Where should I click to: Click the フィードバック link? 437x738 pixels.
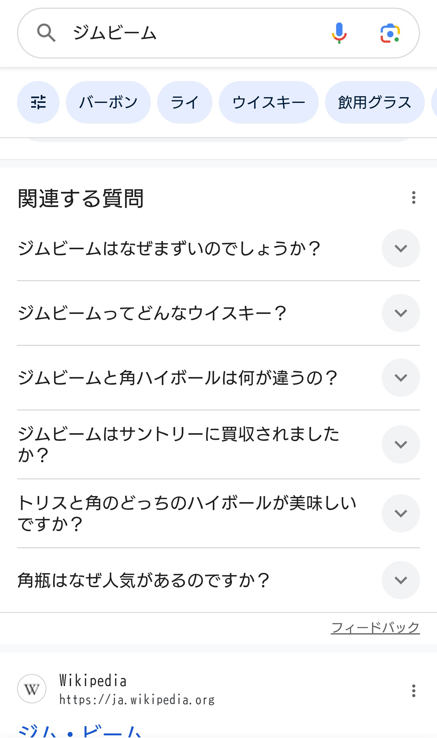[x=375, y=627]
